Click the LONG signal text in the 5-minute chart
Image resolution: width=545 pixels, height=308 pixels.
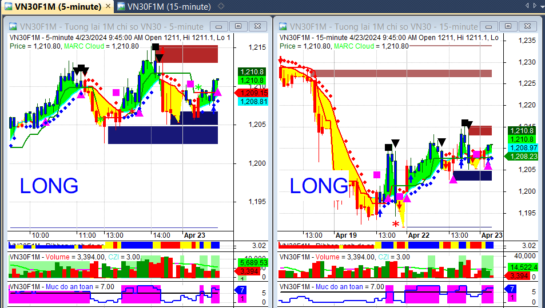point(49,186)
